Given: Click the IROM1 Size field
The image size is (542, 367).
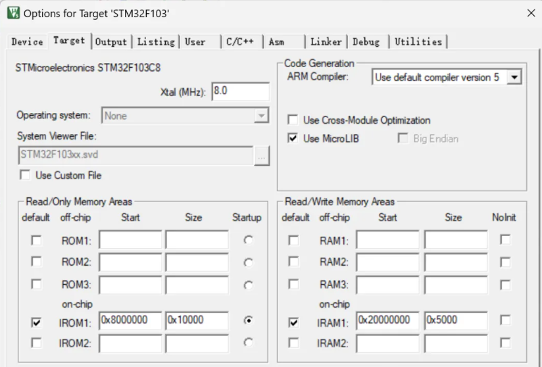Looking at the screenshot, I should click(196, 320).
